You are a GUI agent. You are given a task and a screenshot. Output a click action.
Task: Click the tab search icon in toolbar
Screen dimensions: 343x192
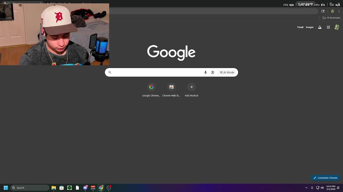click(x=323, y=11)
